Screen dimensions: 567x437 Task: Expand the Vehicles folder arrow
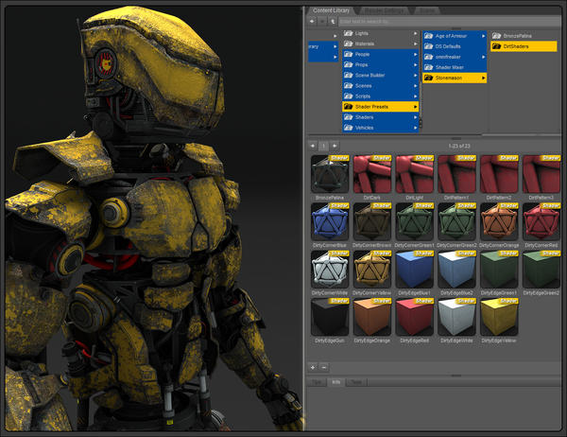point(416,128)
